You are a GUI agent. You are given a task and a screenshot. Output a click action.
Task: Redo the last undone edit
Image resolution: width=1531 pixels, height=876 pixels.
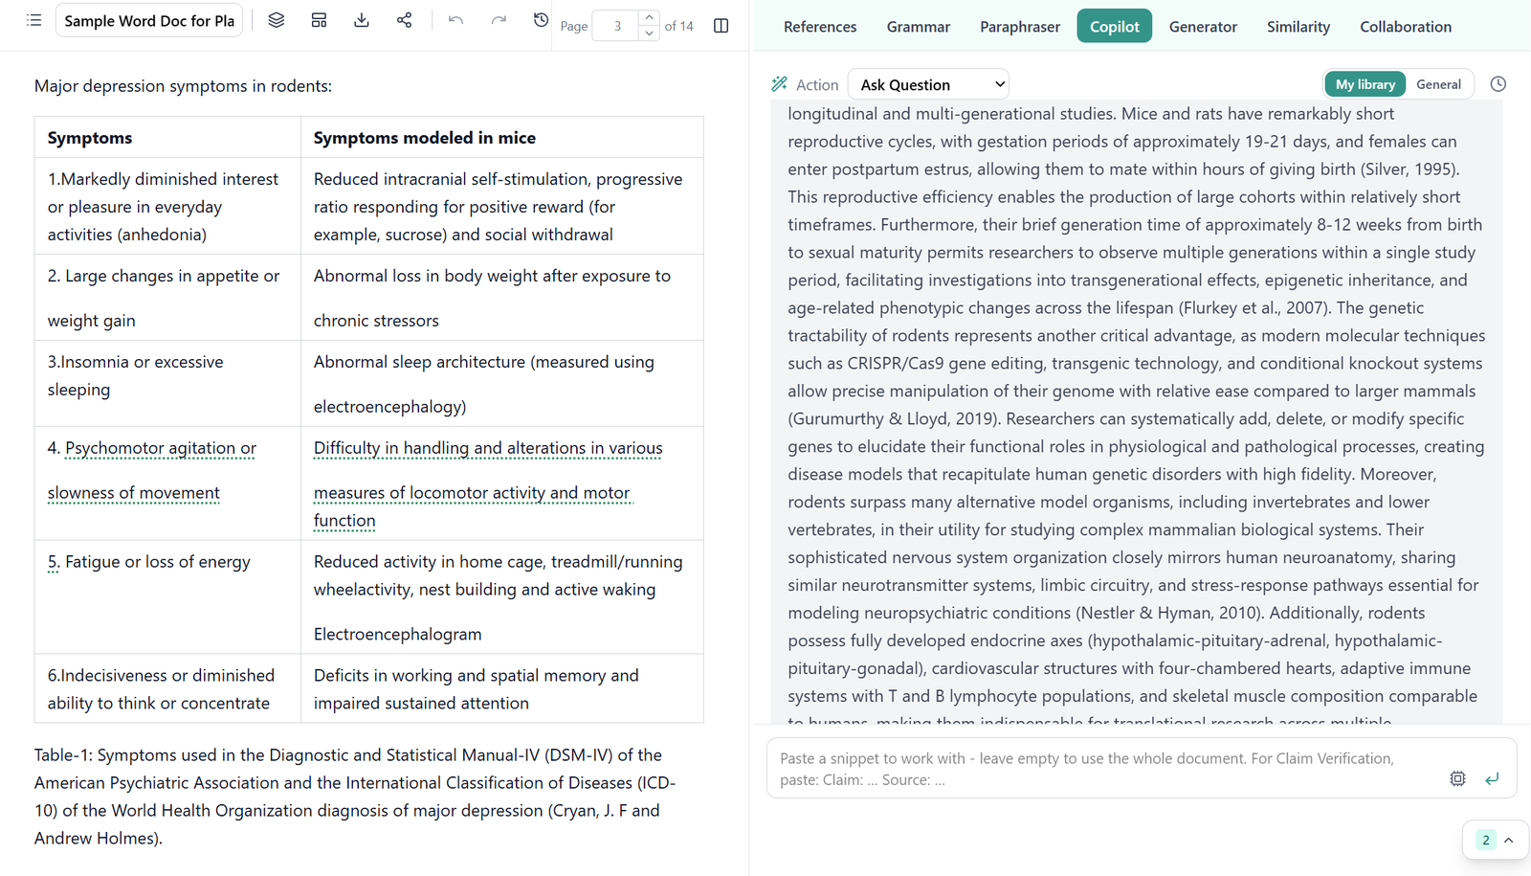[499, 20]
